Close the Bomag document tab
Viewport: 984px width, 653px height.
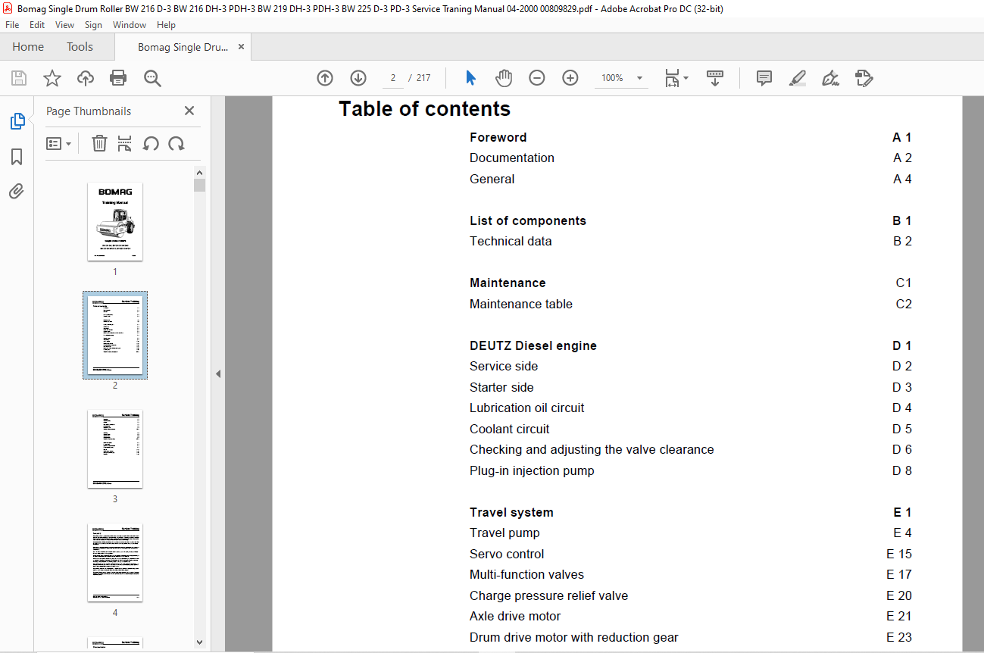point(241,47)
